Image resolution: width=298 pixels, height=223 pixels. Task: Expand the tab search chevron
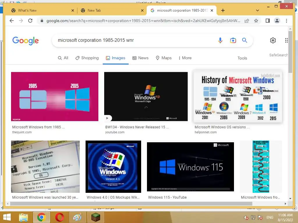click(x=258, y=10)
